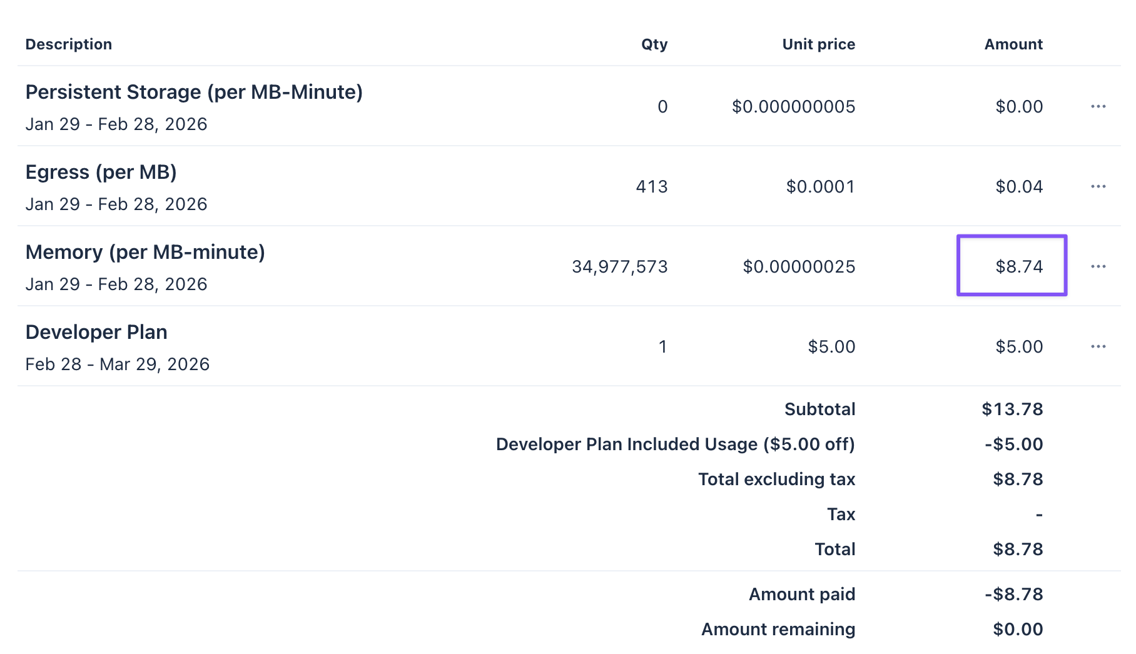The height and width of the screenshot is (654, 1136).
Task: Select the highlighted $8.74 Memory amount
Action: (1018, 266)
